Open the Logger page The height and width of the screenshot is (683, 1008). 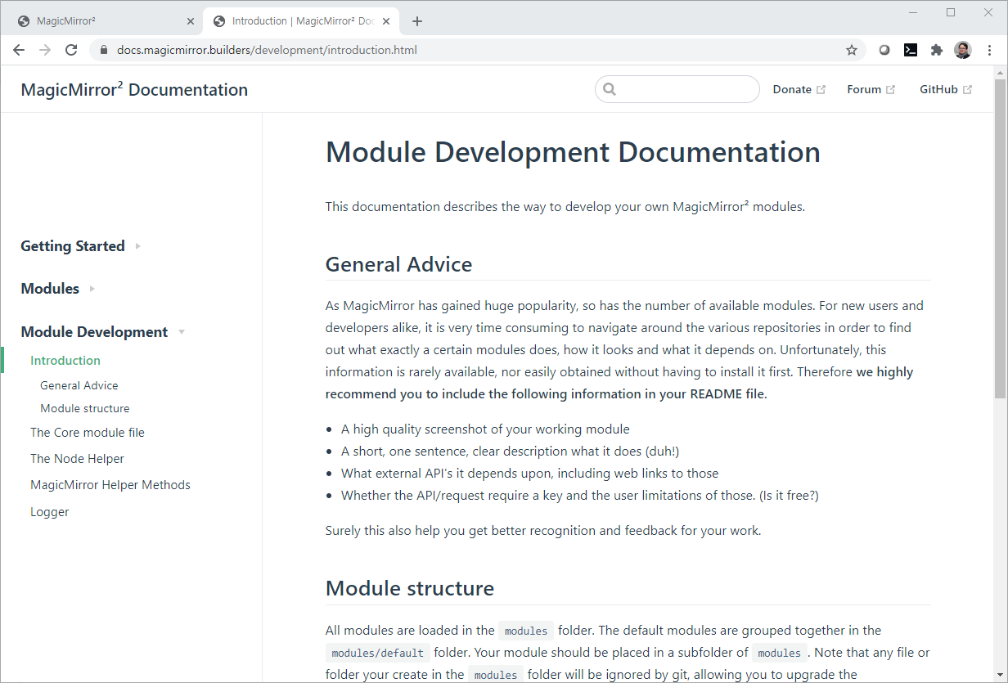(x=50, y=511)
